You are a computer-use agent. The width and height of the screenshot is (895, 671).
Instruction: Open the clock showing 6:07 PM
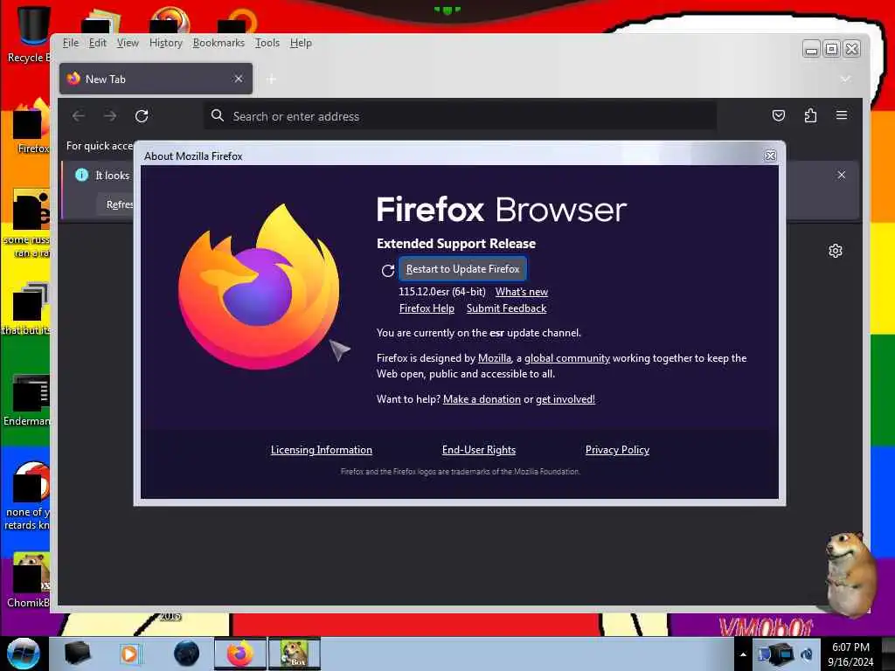(850, 654)
